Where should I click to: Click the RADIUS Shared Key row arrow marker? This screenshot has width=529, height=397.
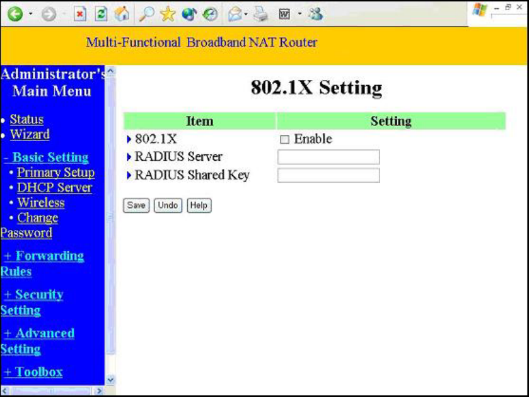(x=129, y=175)
